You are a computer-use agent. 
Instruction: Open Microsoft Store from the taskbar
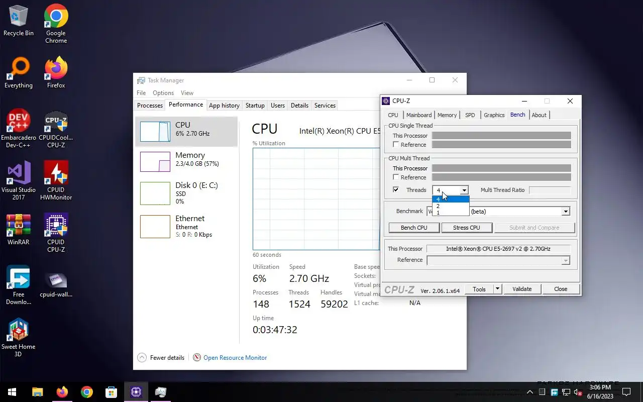click(x=111, y=392)
